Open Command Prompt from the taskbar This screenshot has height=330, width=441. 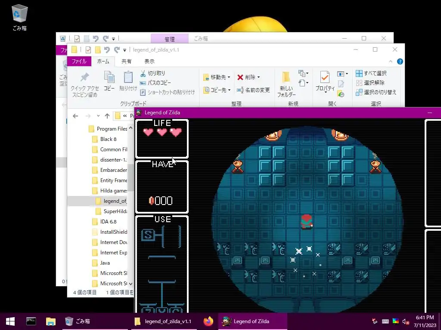(x=31, y=321)
